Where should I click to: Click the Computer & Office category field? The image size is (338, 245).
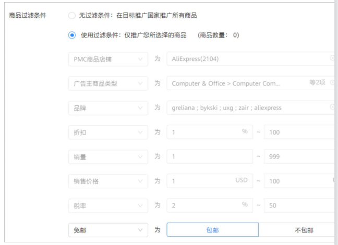250,83
